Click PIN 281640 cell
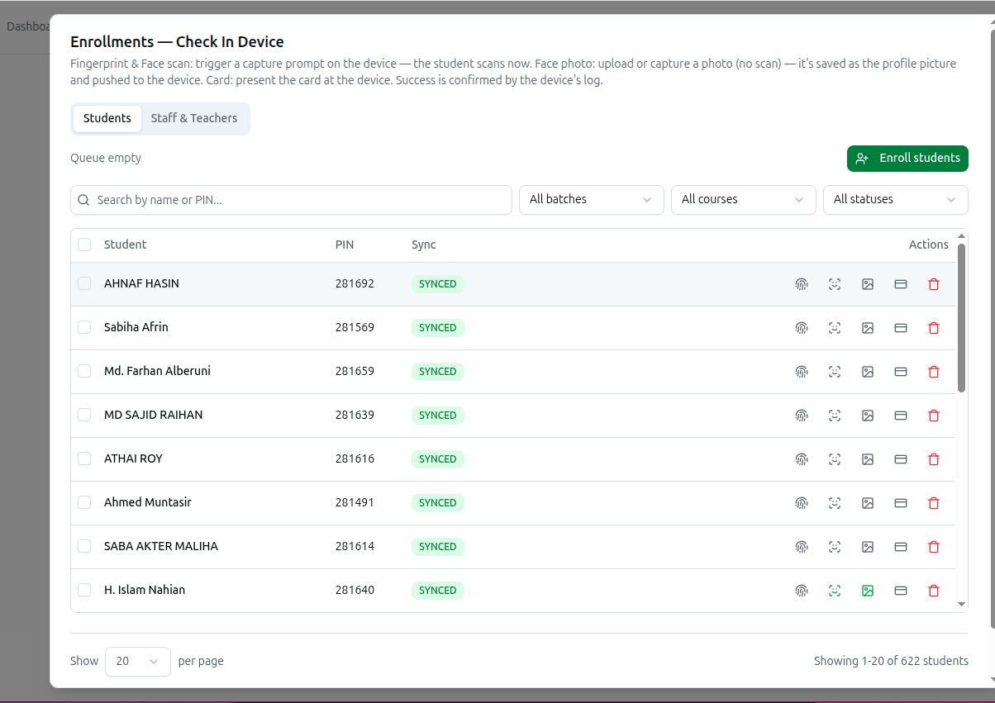 coord(355,590)
